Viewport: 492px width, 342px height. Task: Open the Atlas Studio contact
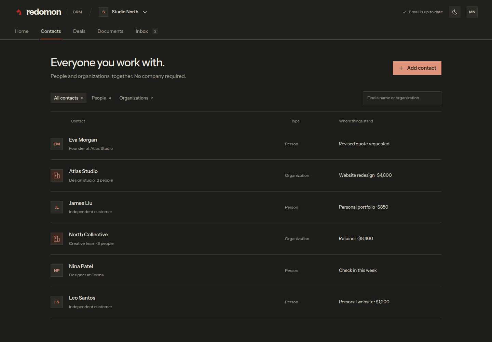coord(246,175)
